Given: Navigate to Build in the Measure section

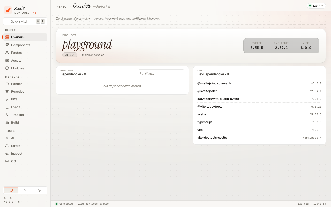Looking at the screenshot, I should (25, 123).
